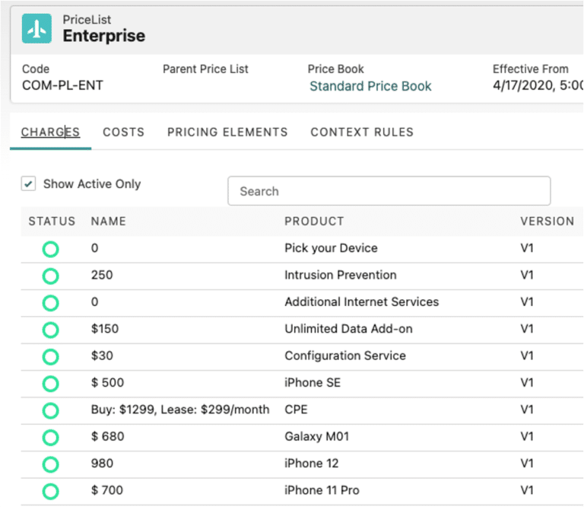This screenshot has width=584, height=507.
Task: Click status circle for Galaxy M01 row
Action: click(51, 437)
